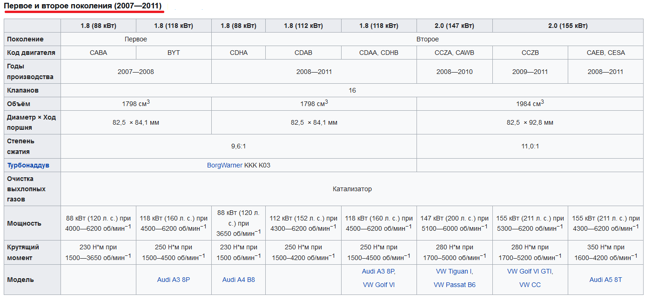Select the Крутящий момент row header

pyautogui.click(x=33, y=253)
